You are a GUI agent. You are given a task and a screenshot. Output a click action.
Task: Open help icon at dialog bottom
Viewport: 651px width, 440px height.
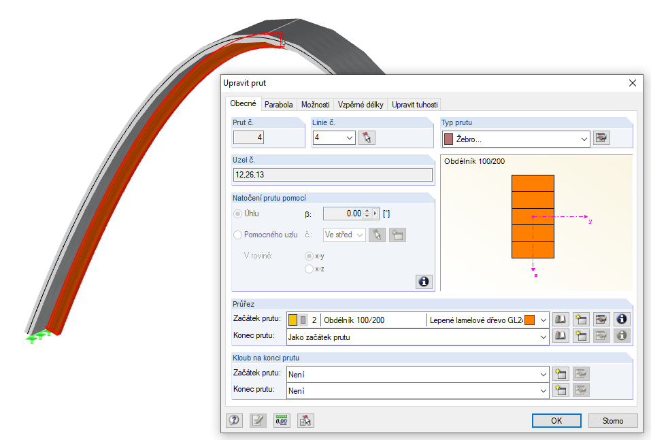pyautogui.click(x=234, y=420)
